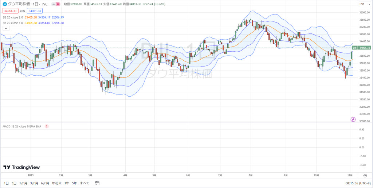Screen dimensions: 373x188
Task: Open the timezone menu showing UTC+9
Action: [358, 183]
